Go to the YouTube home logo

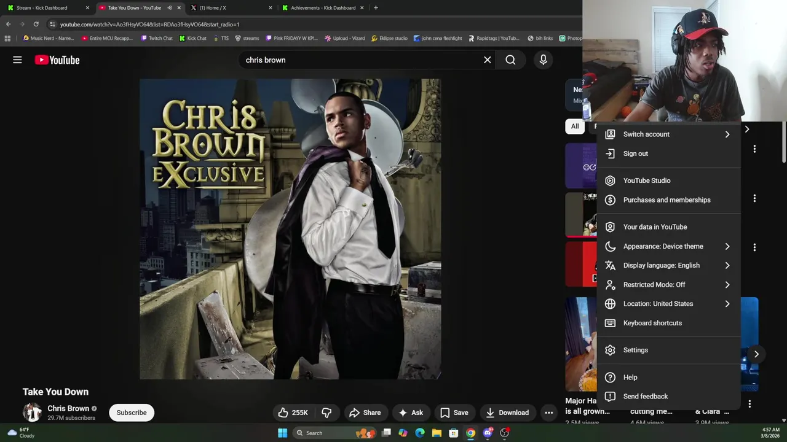click(x=57, y=60)
